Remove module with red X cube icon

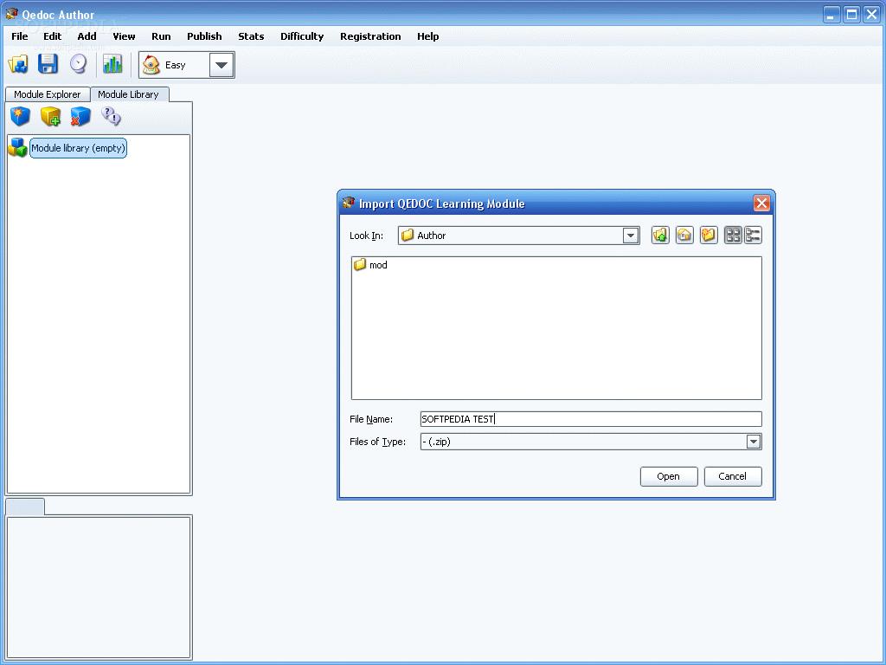pyautogui.click(x=80, y=117)
